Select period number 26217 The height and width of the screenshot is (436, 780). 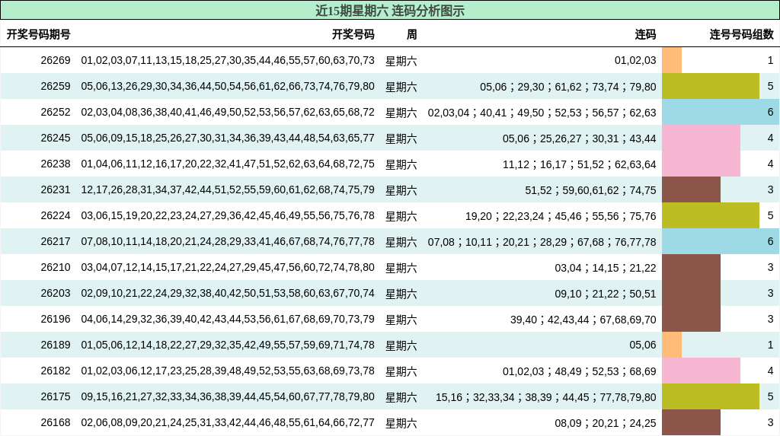coord(56,241)
